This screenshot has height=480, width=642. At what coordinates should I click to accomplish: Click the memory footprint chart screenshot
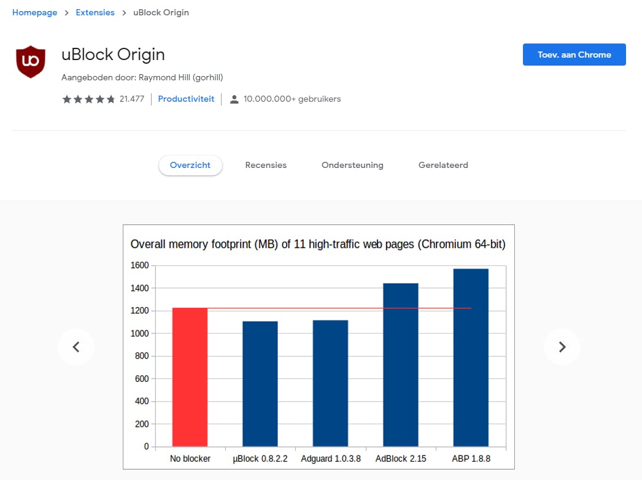pos(319,347)
